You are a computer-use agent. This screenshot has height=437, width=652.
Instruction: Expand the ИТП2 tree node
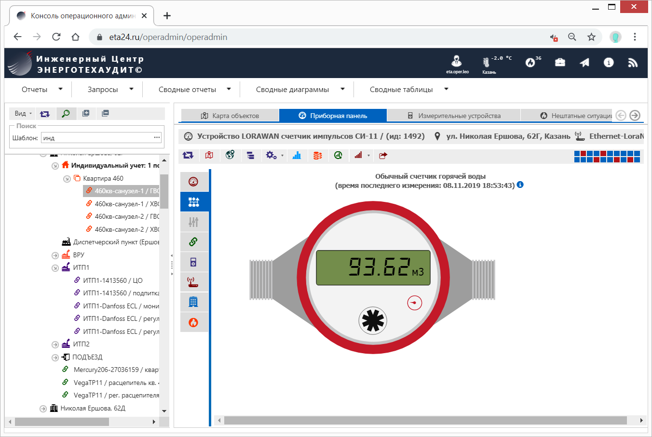coord(55,344)
